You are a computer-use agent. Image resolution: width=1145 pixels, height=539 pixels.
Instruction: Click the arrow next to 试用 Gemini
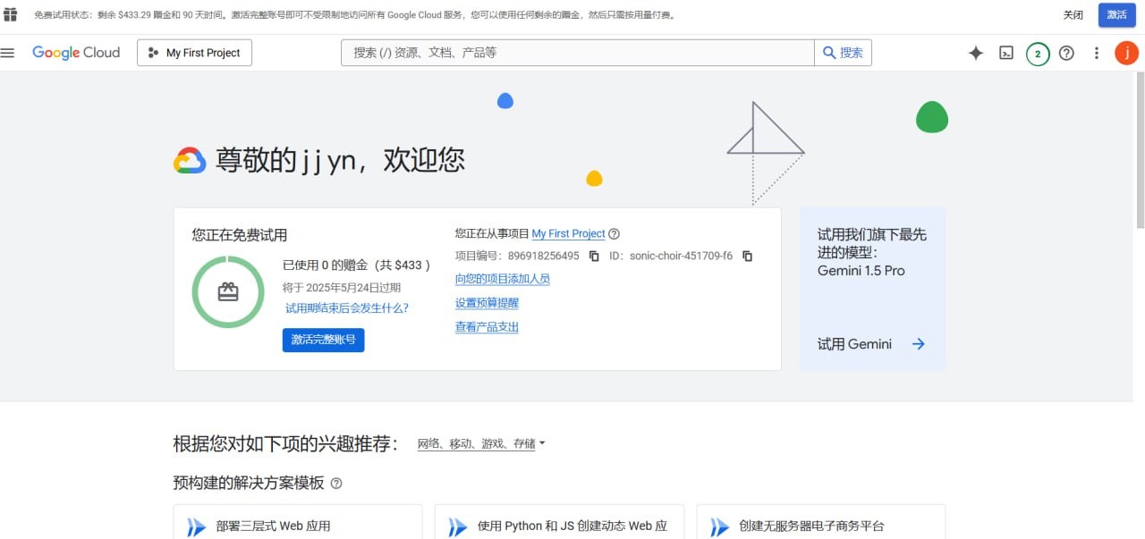tap(918, 344)
